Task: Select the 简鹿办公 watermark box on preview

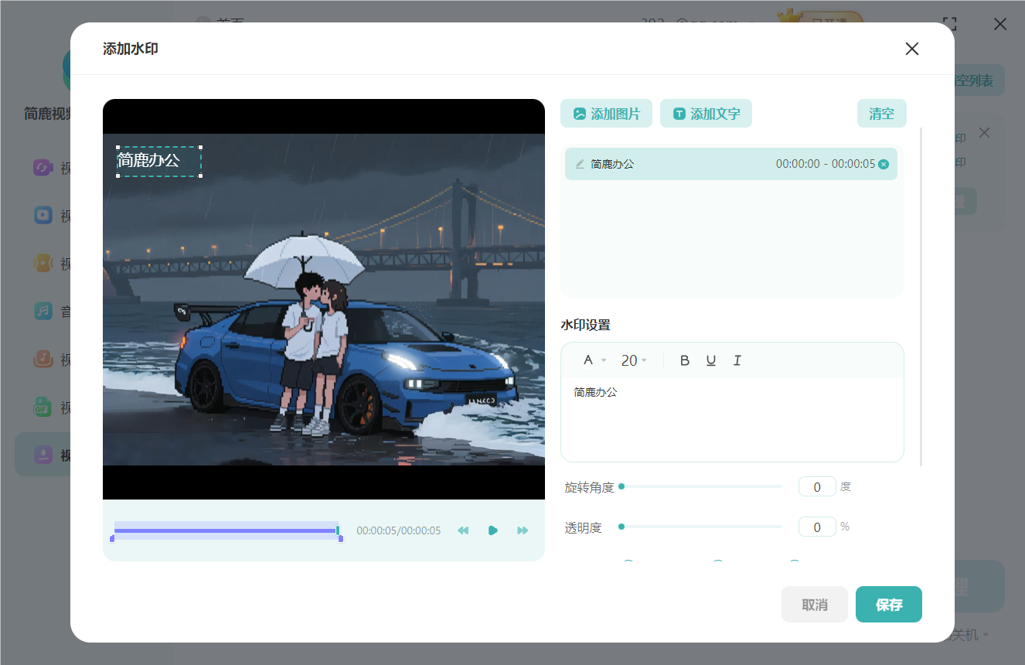Action: [x=159, y=161]
